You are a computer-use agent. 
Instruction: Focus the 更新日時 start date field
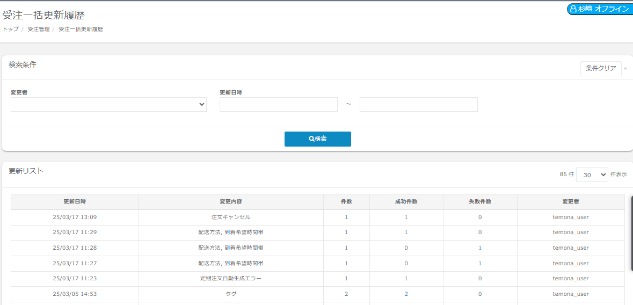coord(279,104)
